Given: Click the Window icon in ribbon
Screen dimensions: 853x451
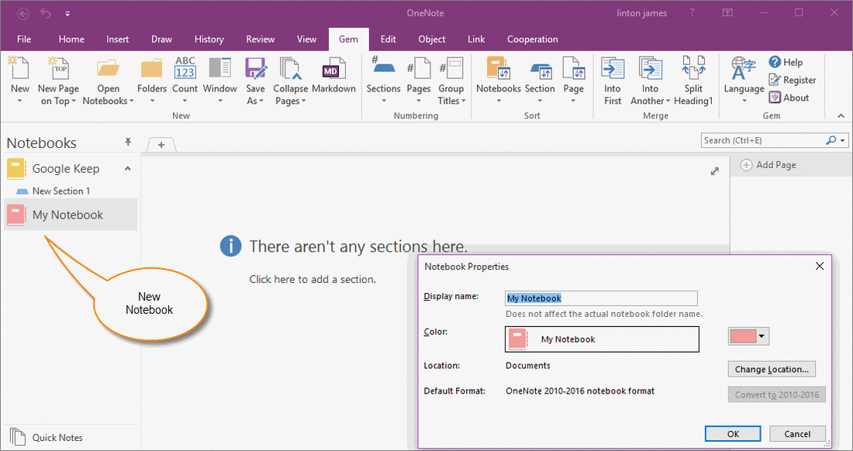Looking at the screenshot, I should click(219, 68).
